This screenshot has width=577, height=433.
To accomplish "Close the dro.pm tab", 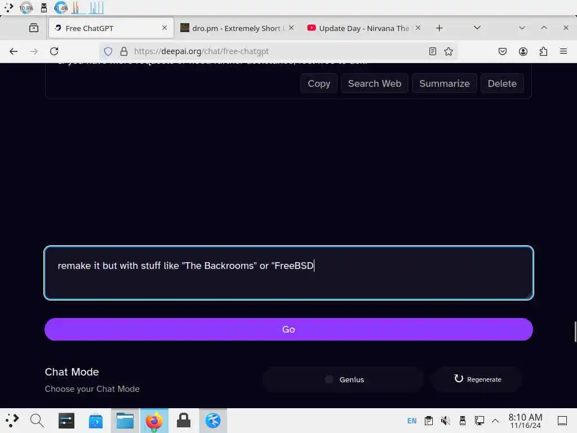I will click(x=291, y=28).
